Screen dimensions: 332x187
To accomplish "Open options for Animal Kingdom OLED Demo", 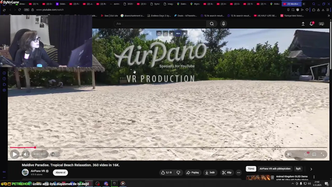I will [x=314, y=177].
